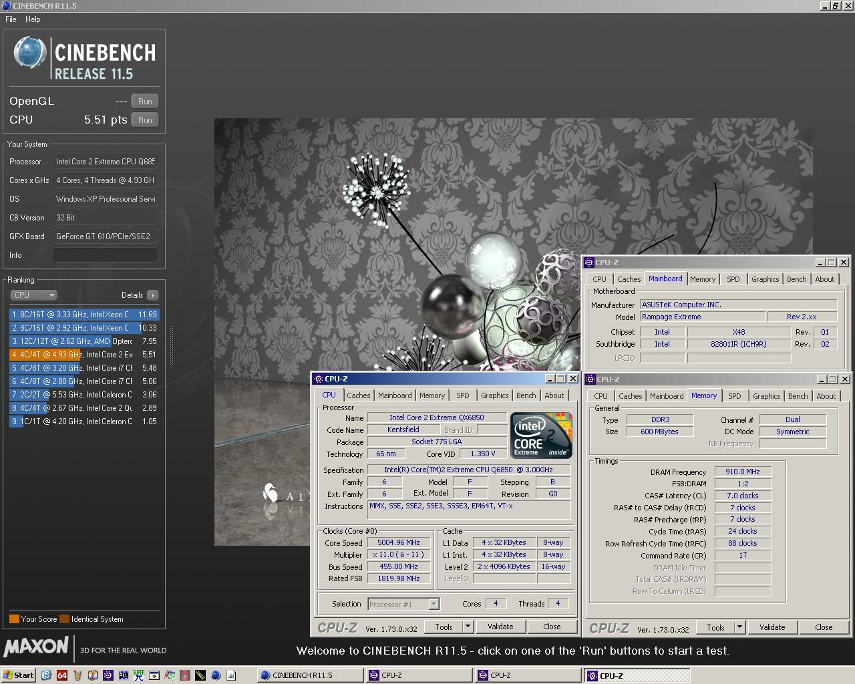Open Mainboard tab in CPU-Z CPU window

tap(395, 395)
